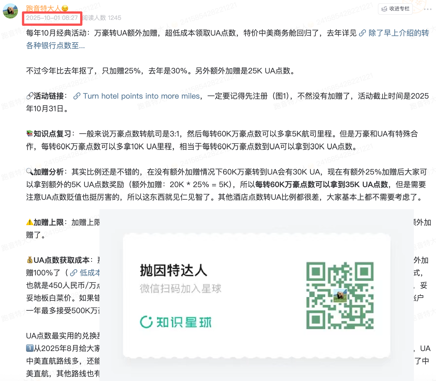Click the magnifier emoji beside 加赠分析
The image size is (436, 381).
(x=30, y=172)
